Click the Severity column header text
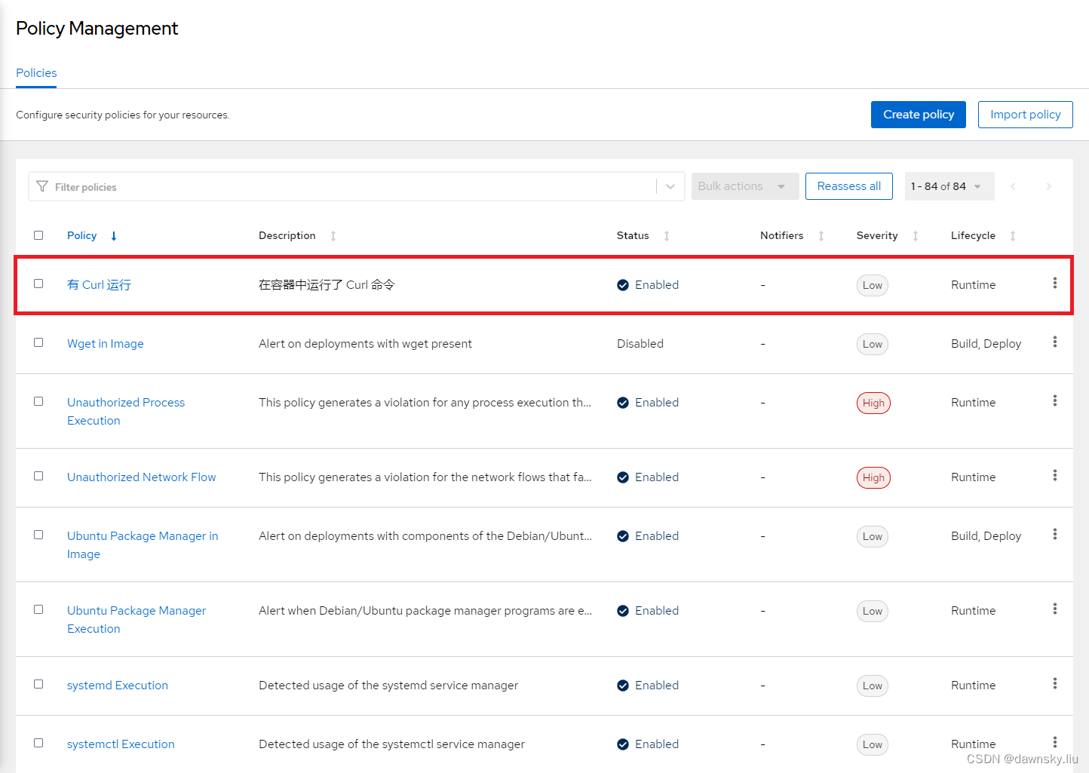Screen dimensions: 1089x773 click(x=877, y=236)
